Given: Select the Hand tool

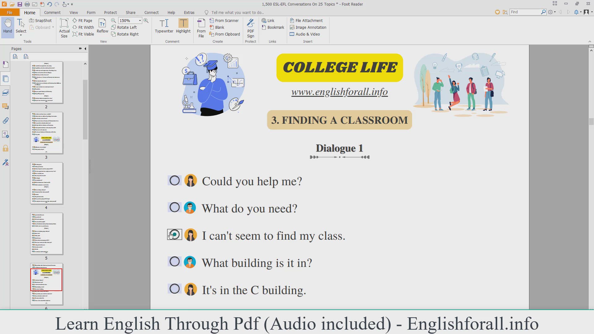Looking at the screenshot, I should click(x=7, y=26).
